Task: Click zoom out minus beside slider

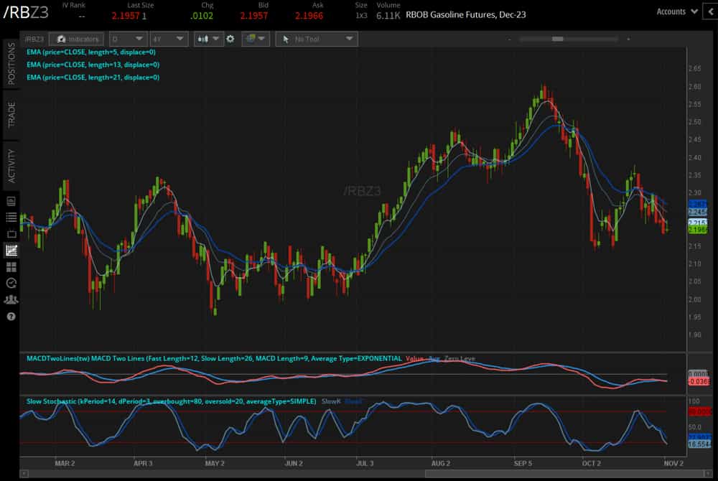Action: [x=509, y=39]
